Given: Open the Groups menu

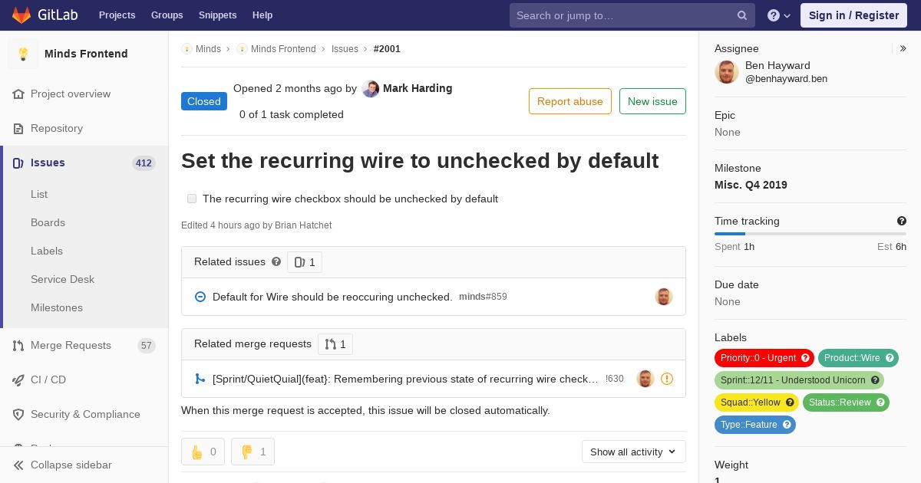Looking at the screenshot, I should click(x=167, y=15).
